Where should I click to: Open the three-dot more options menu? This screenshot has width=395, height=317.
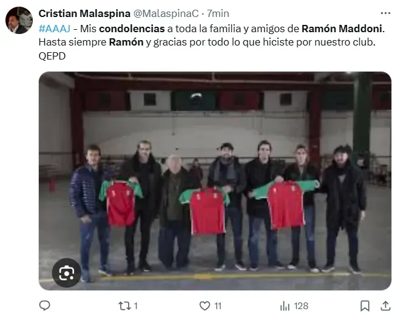(x=385, y=13)
